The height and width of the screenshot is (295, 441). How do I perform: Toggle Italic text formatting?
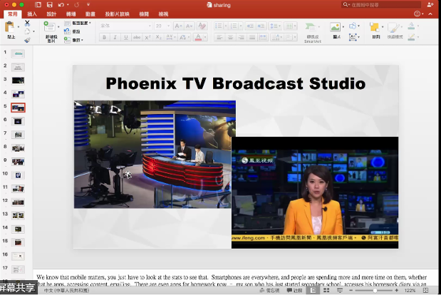point(114,38)
